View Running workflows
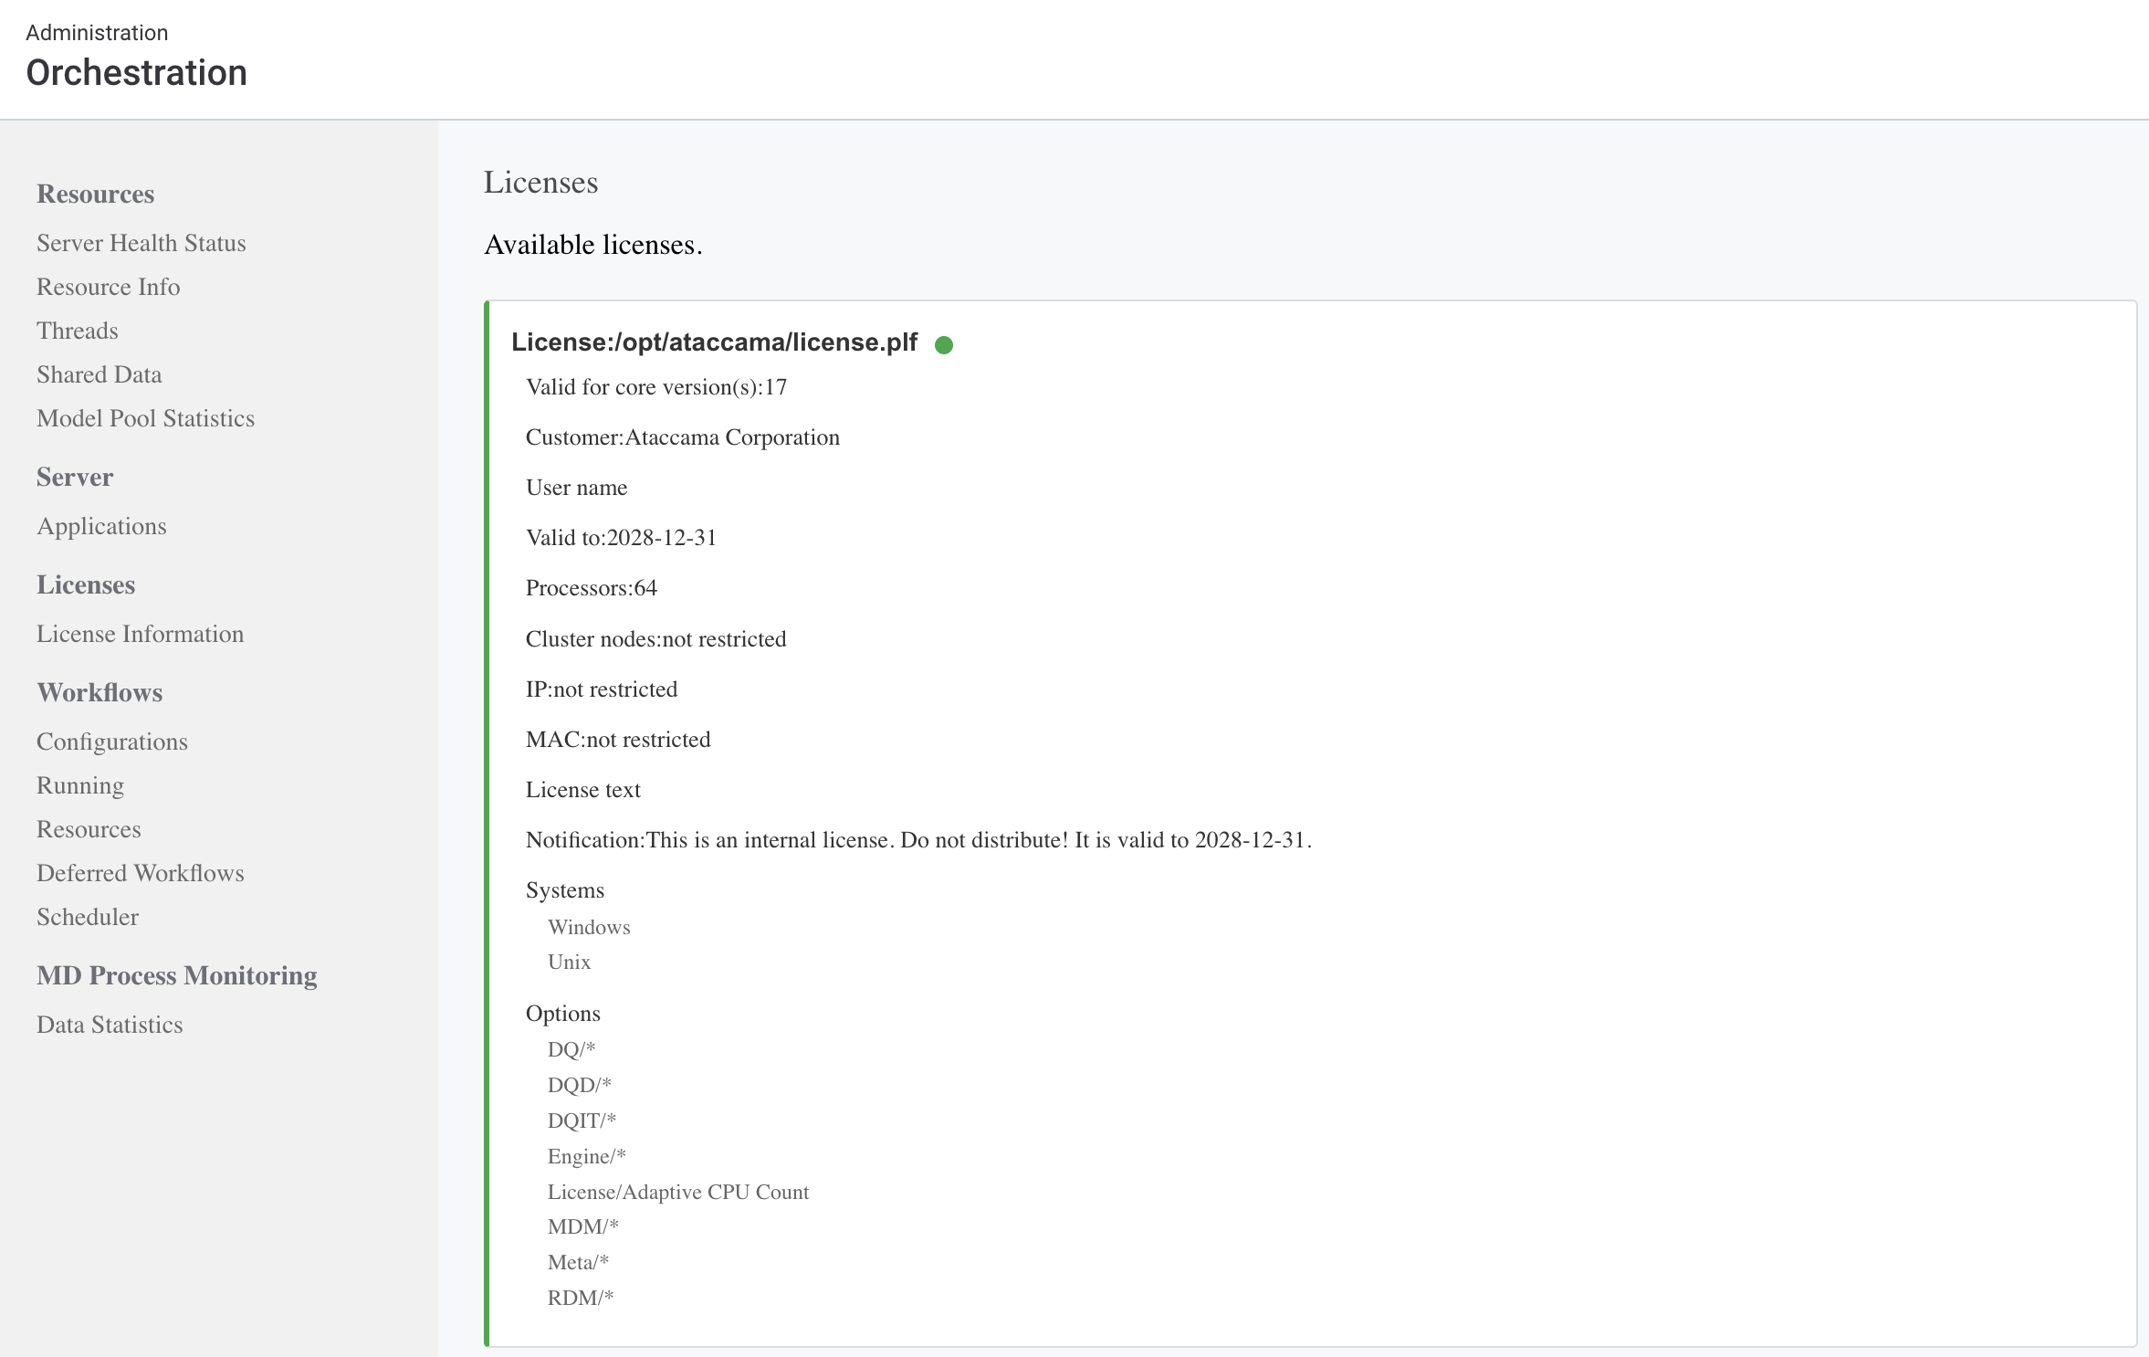Viewport: 2149px width, 1357px height. 79,785
